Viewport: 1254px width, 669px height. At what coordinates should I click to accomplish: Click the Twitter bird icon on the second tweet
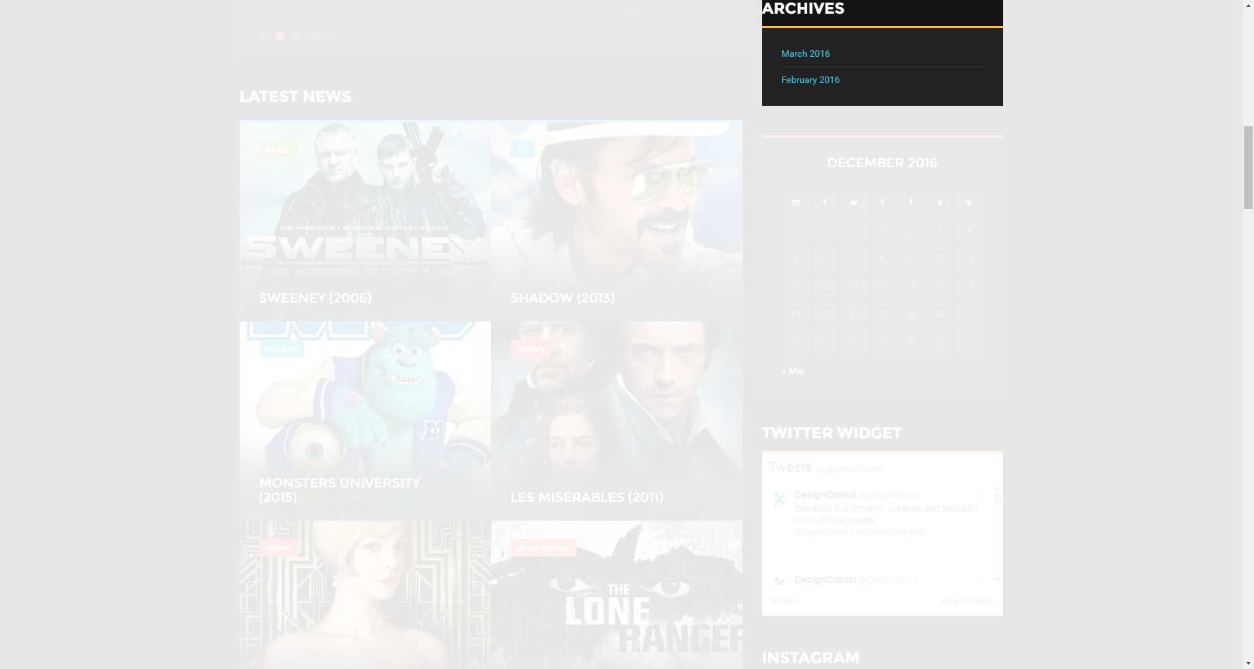point(980,579)
